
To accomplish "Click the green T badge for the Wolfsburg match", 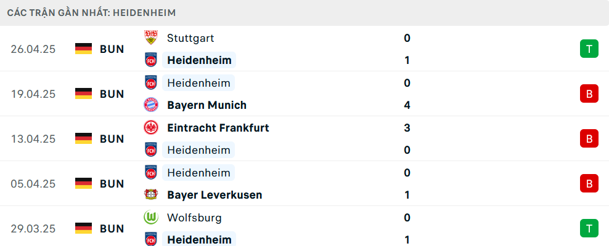I will click(589, 228).
